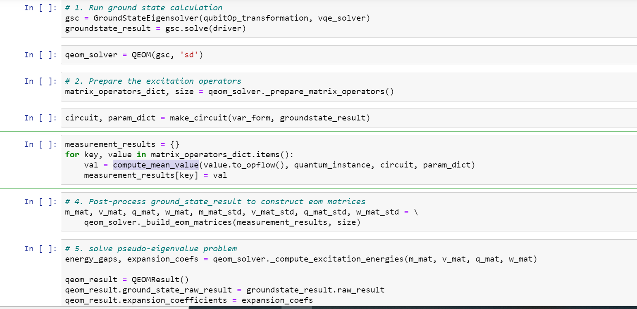Focus the make_circuit code cell

pos(348,118)
